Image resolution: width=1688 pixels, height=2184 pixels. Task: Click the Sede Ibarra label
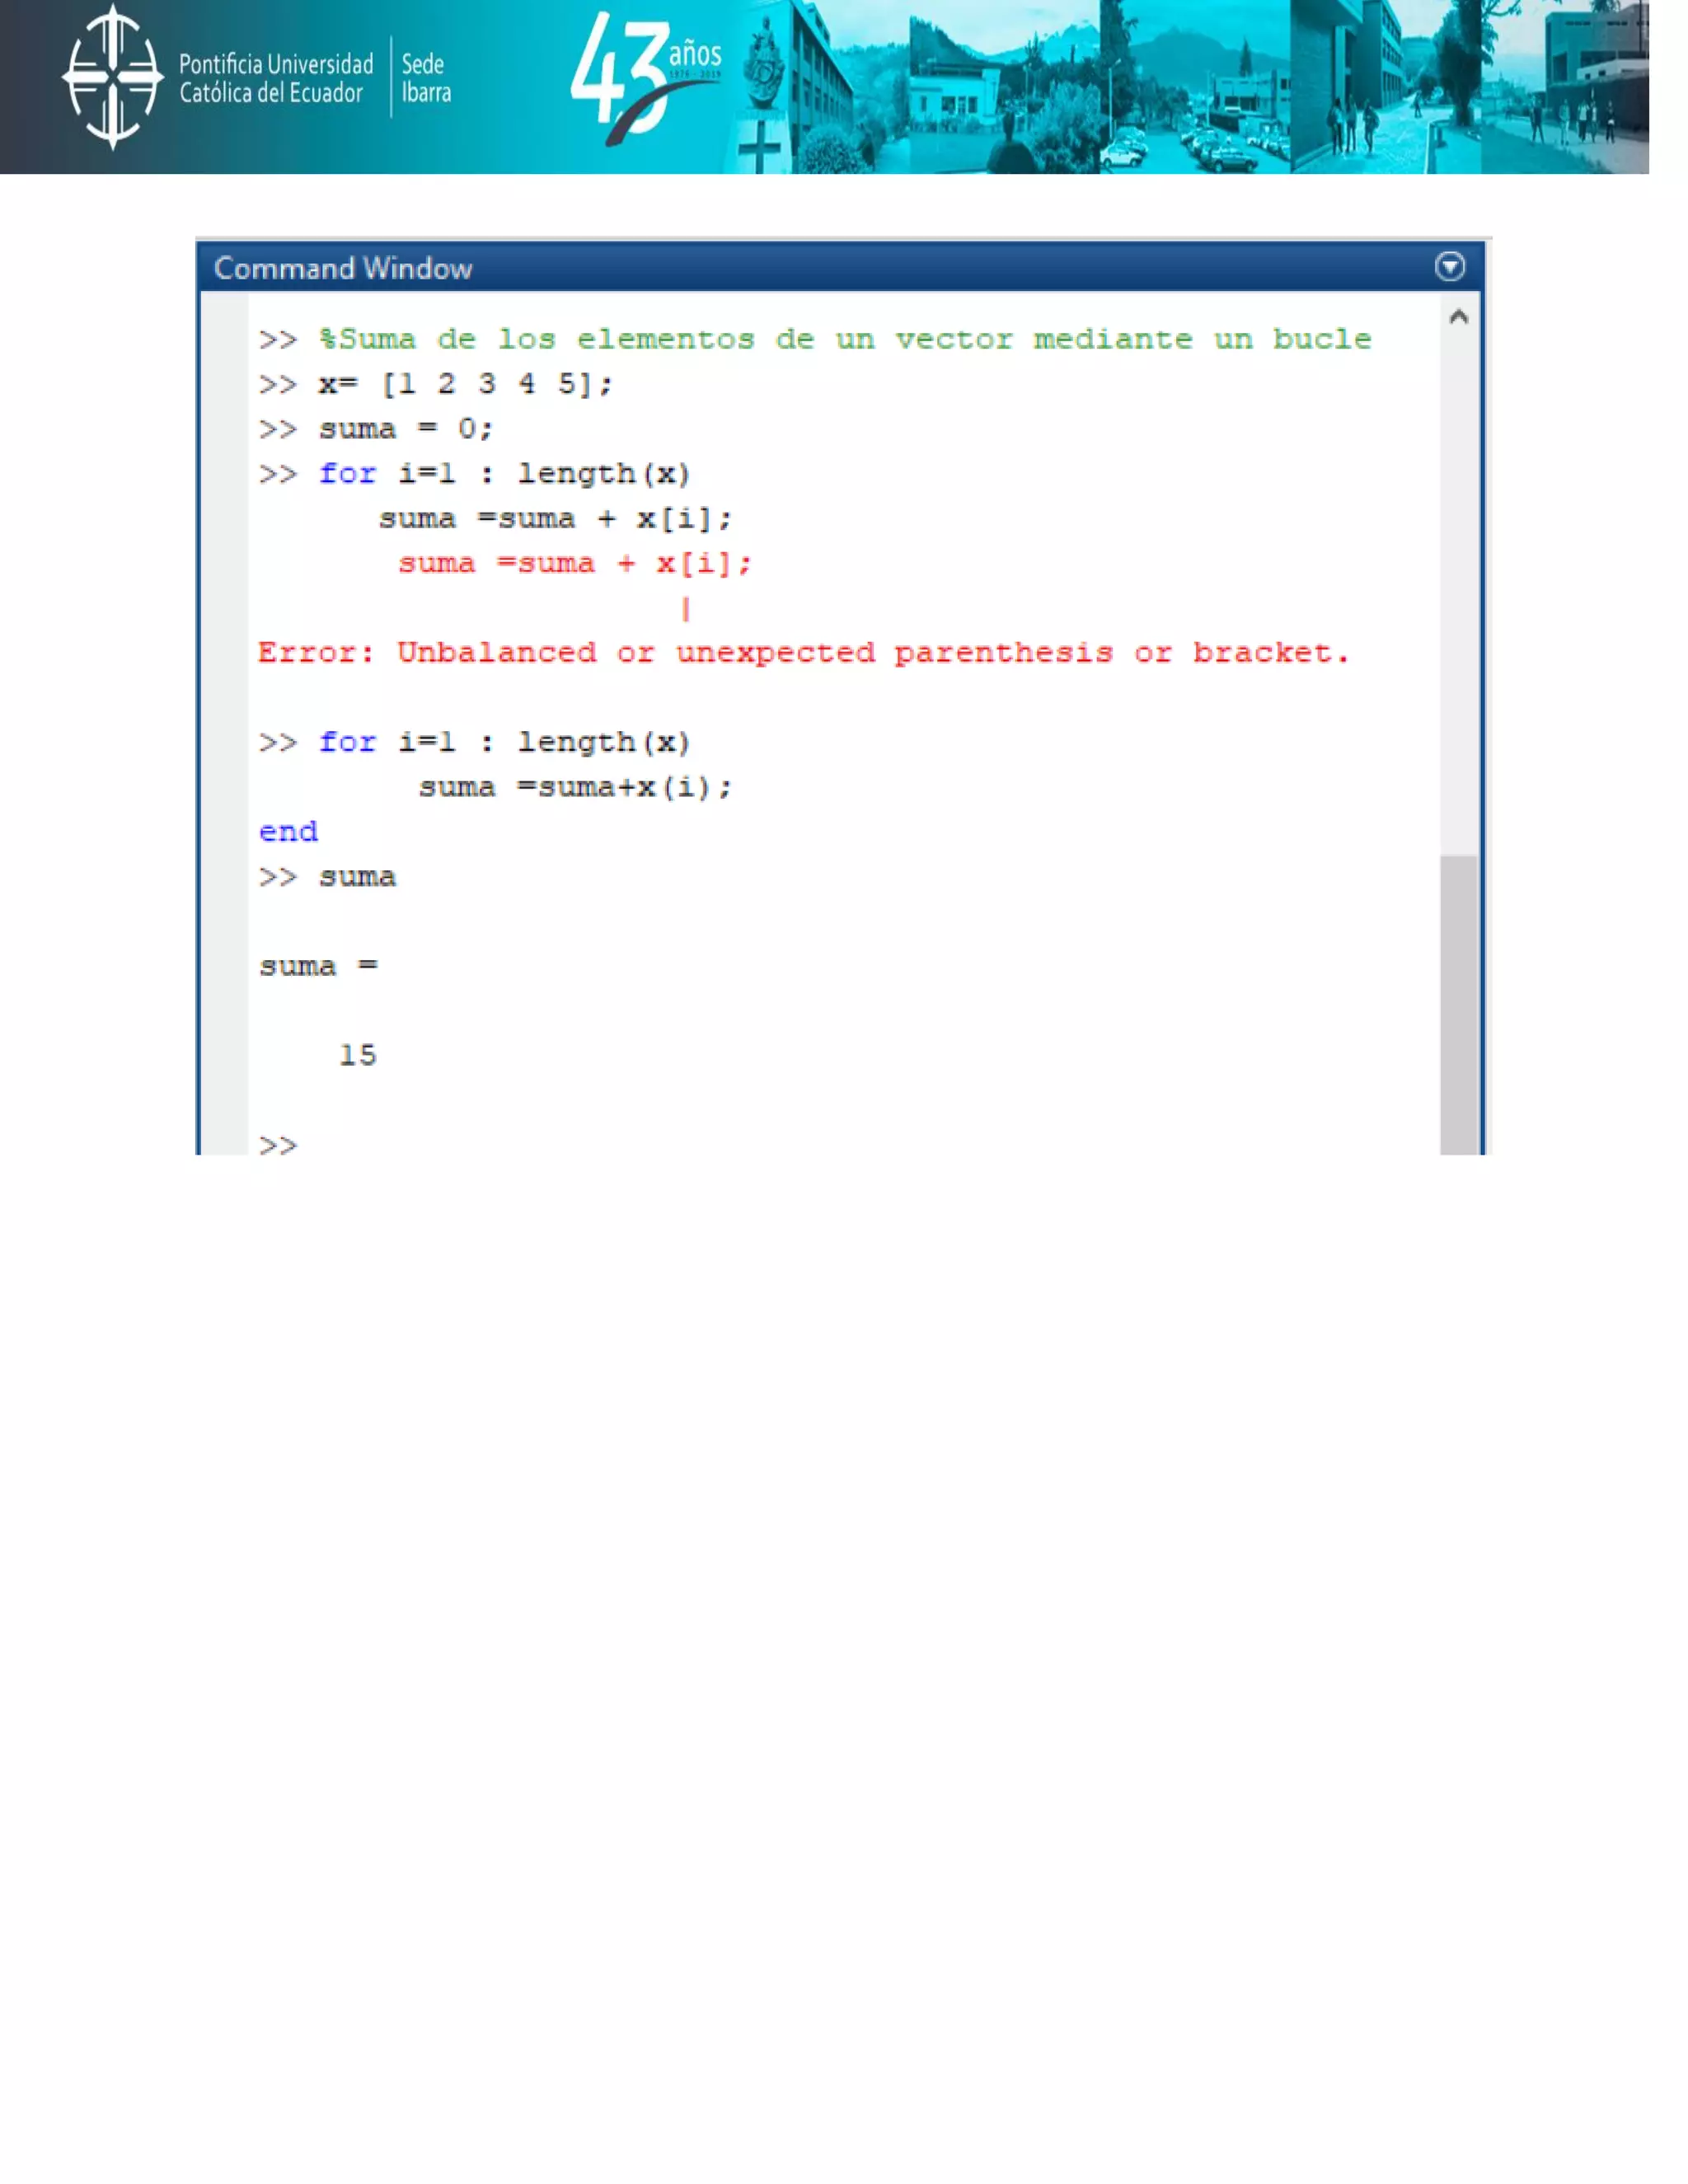point(426,78)
